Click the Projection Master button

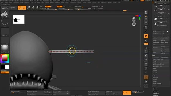point(5,8)
